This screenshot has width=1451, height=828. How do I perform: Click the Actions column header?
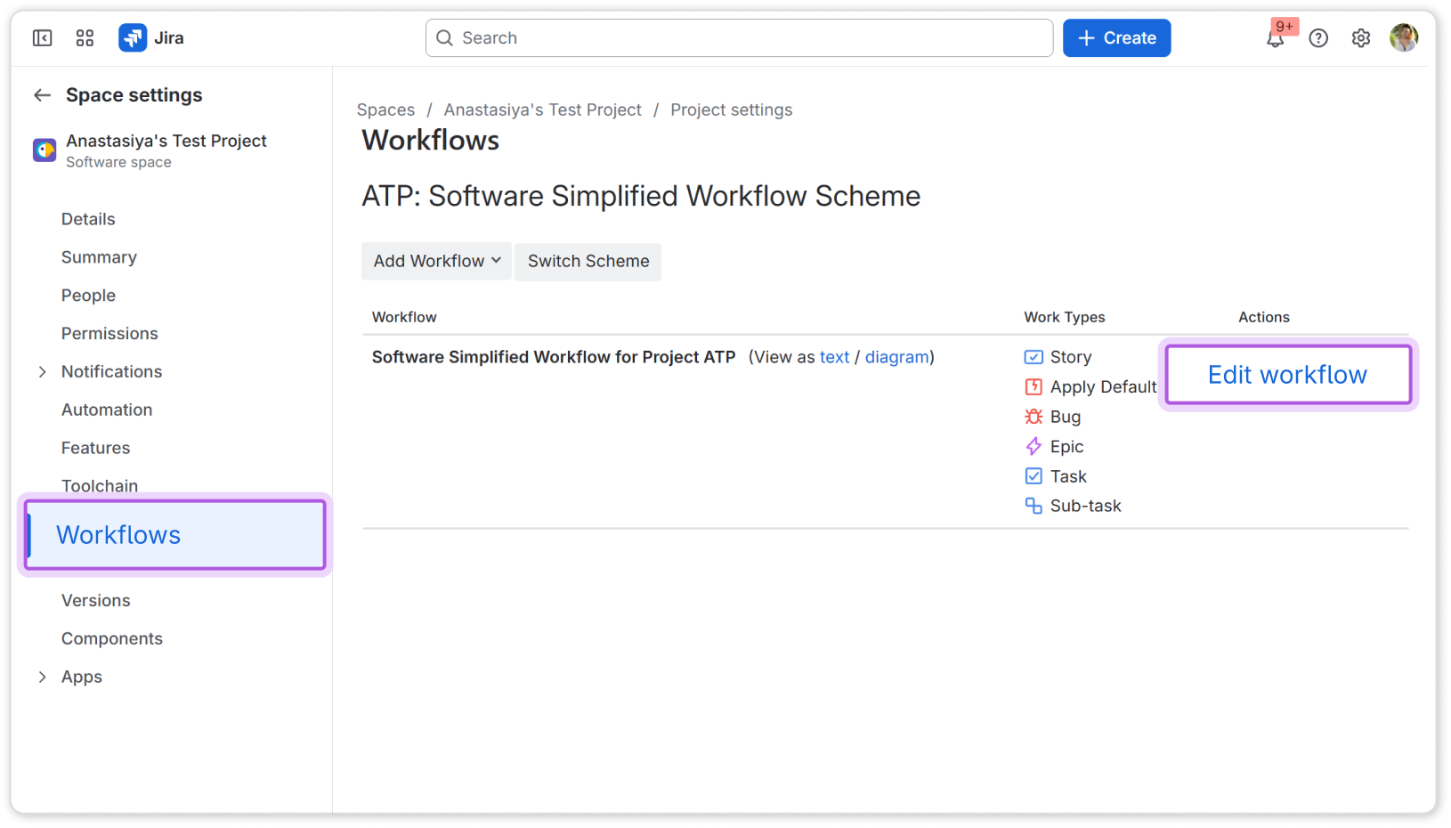tap(1264, 317)
